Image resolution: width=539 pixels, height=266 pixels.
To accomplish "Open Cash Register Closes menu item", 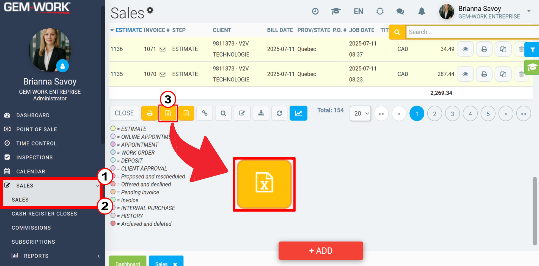I will tap(44, 214).
